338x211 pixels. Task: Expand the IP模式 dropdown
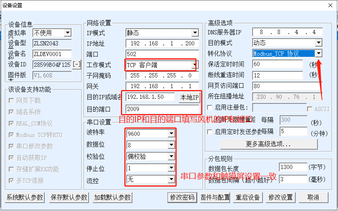(x=195, y=33)
